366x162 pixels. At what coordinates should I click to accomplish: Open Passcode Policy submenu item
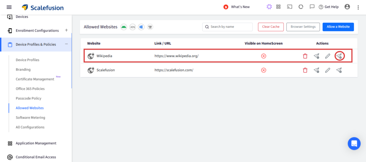coord(29,98)
